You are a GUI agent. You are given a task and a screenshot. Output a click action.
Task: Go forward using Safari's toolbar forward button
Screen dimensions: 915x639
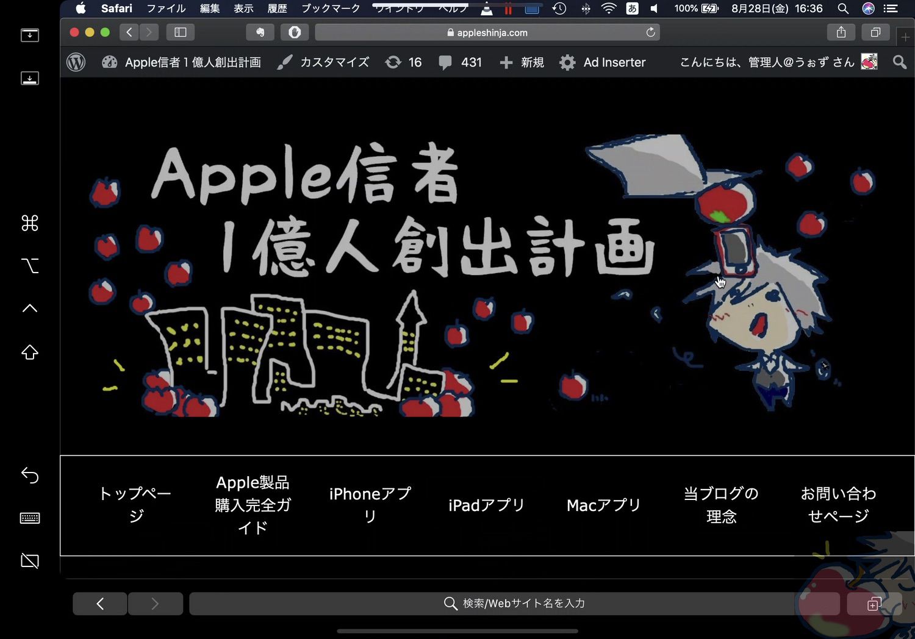[x=149, y=32]
